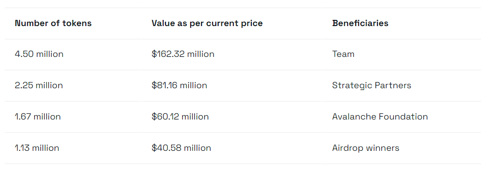The height and width of the screenshot is (175, 497).
Task: Click the '$81.16 million' value cell
Action: tap(179, 85)
